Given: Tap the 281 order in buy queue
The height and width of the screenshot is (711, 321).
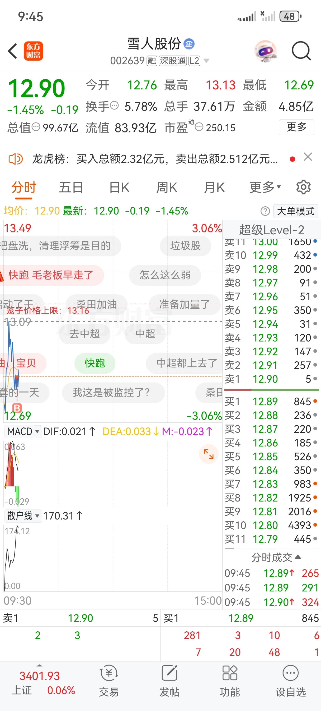Looking at the screenshot, I should [192, 635].
